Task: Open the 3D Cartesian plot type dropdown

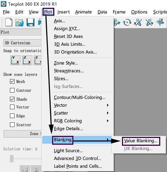Action: click(x=22, y=43)
